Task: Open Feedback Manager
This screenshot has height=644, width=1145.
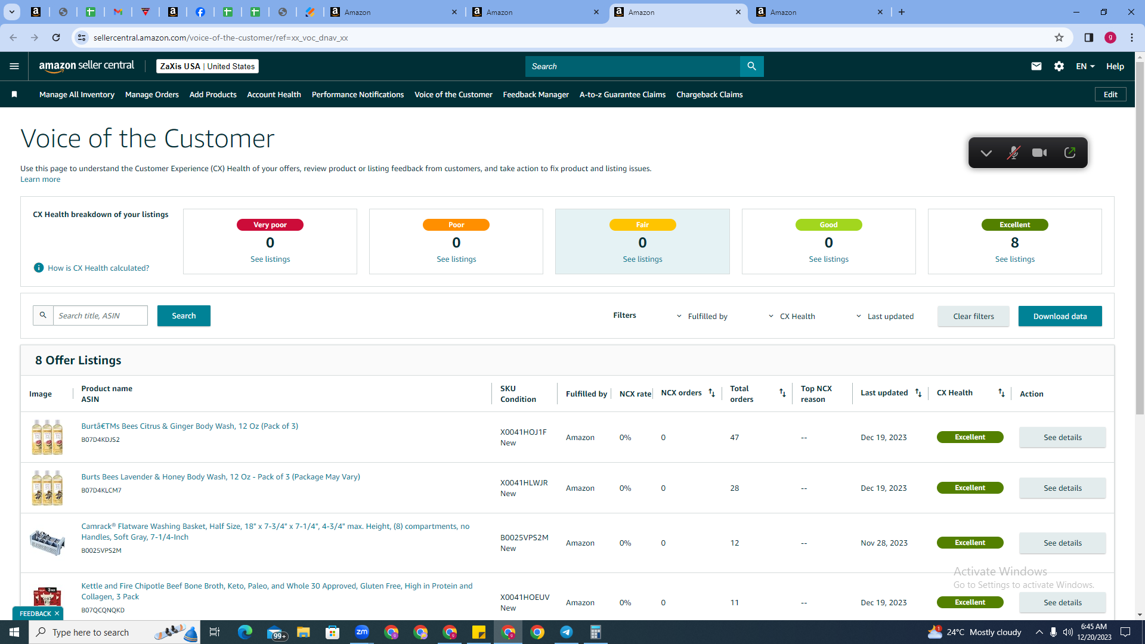Action: 536,94
